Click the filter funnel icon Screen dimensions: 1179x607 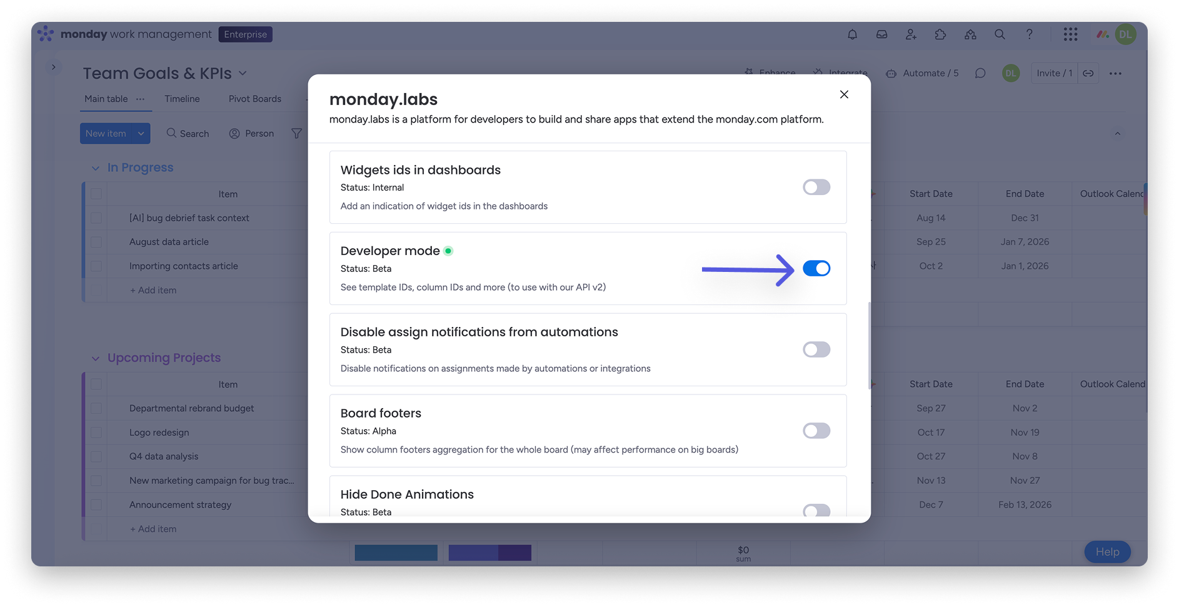(x=296, y=133)
